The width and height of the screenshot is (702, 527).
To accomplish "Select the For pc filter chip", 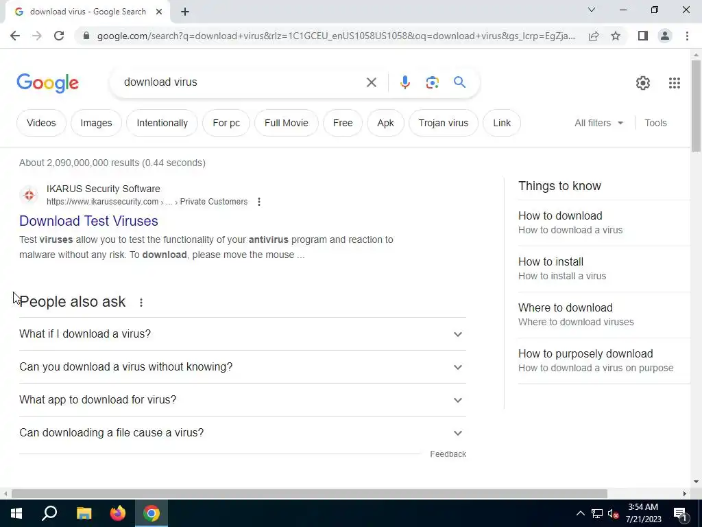I will point(226,123).
